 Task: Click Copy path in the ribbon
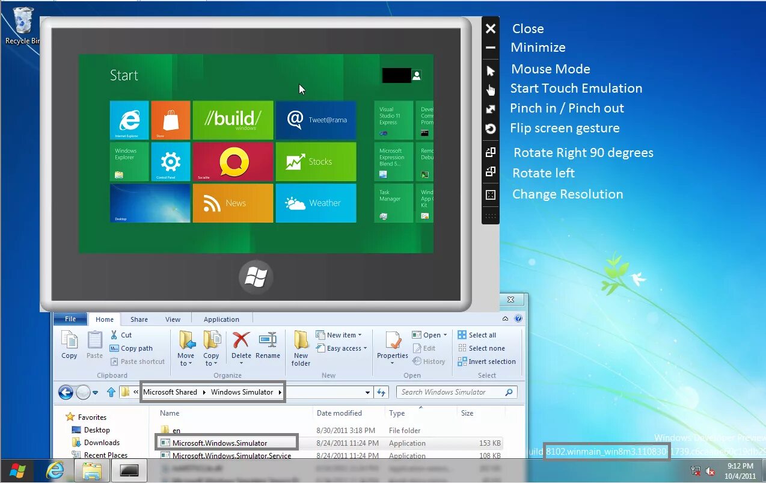tap(131, 348)
